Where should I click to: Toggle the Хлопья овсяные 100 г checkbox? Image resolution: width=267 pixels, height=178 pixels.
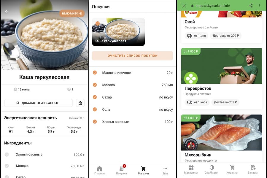(95, 122)
